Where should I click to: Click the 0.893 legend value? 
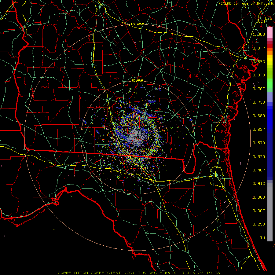259,61
